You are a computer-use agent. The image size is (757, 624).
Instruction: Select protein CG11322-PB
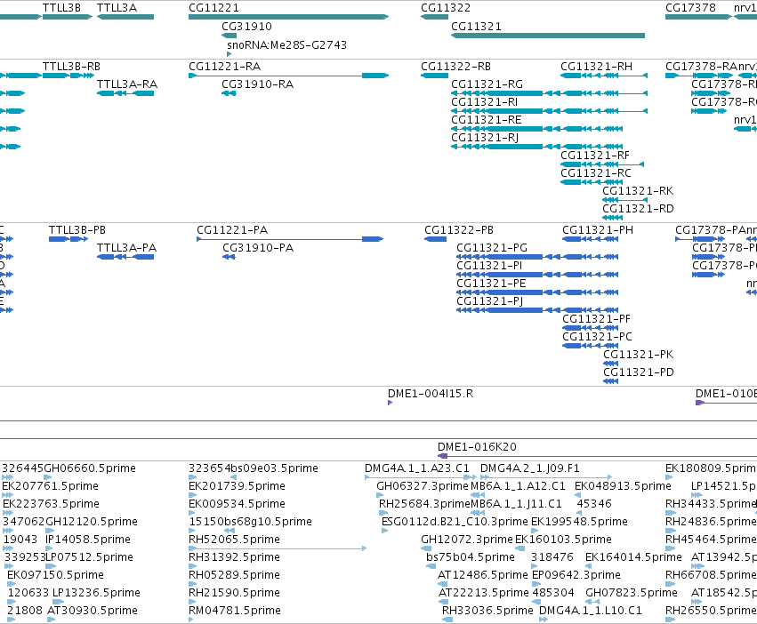pyautogui.click(x=459, y=230)
